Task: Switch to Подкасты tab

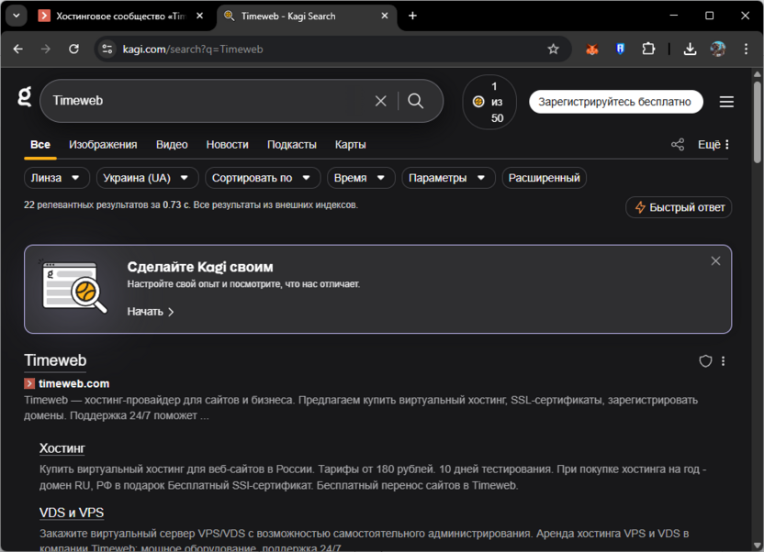Action: pyautogui.click(x=291, y=145)
